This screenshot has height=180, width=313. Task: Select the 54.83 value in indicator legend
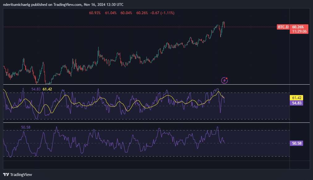point(36,89)
